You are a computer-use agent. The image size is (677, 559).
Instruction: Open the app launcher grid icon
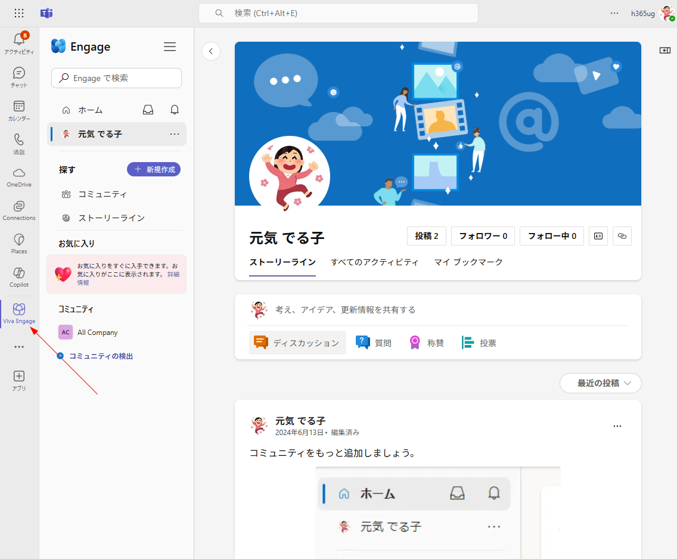tap(19, 13)
